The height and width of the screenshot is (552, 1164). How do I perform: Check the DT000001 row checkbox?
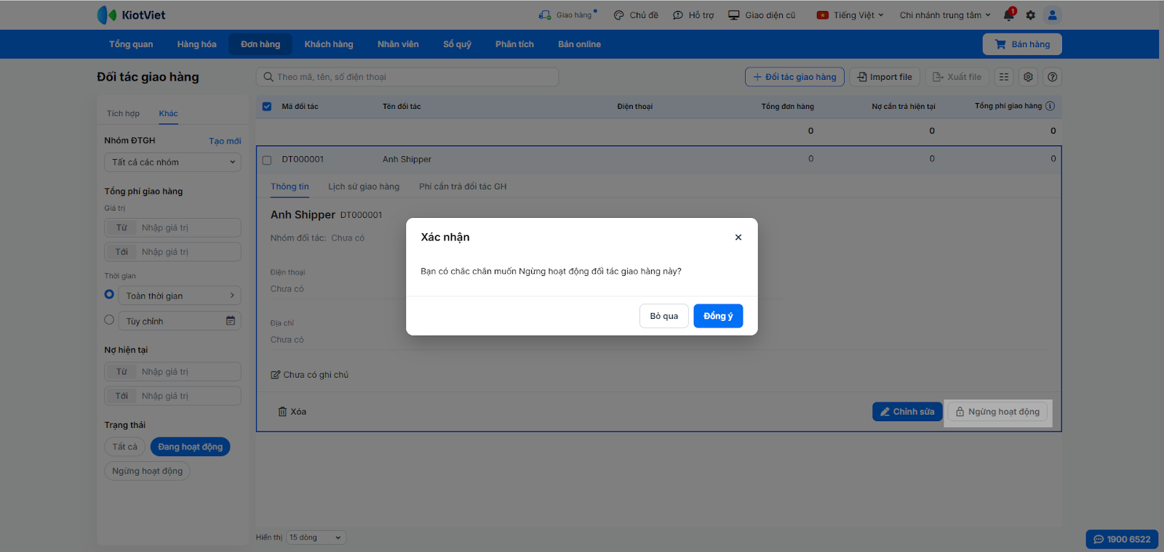coord(267,160)
